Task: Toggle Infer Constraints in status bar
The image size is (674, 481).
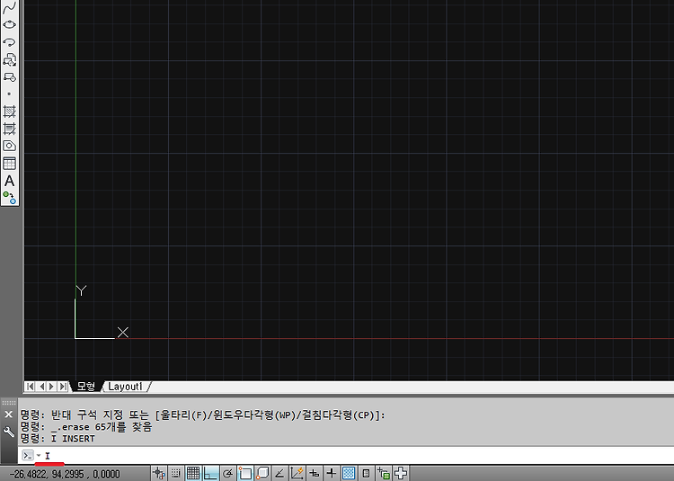Action: 159,473
